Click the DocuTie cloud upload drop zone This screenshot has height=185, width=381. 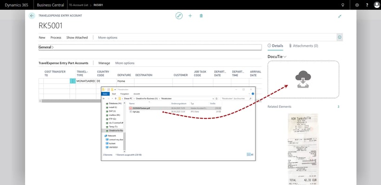pos(303,79)
